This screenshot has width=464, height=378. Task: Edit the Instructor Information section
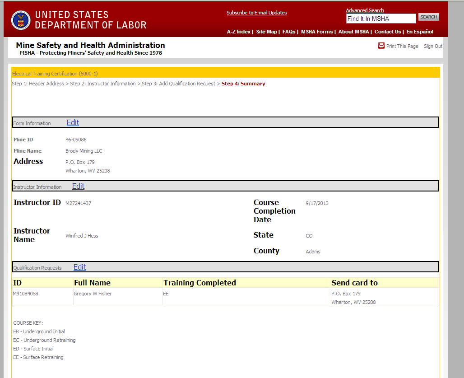pyautogui.click(x=79, y=186)
